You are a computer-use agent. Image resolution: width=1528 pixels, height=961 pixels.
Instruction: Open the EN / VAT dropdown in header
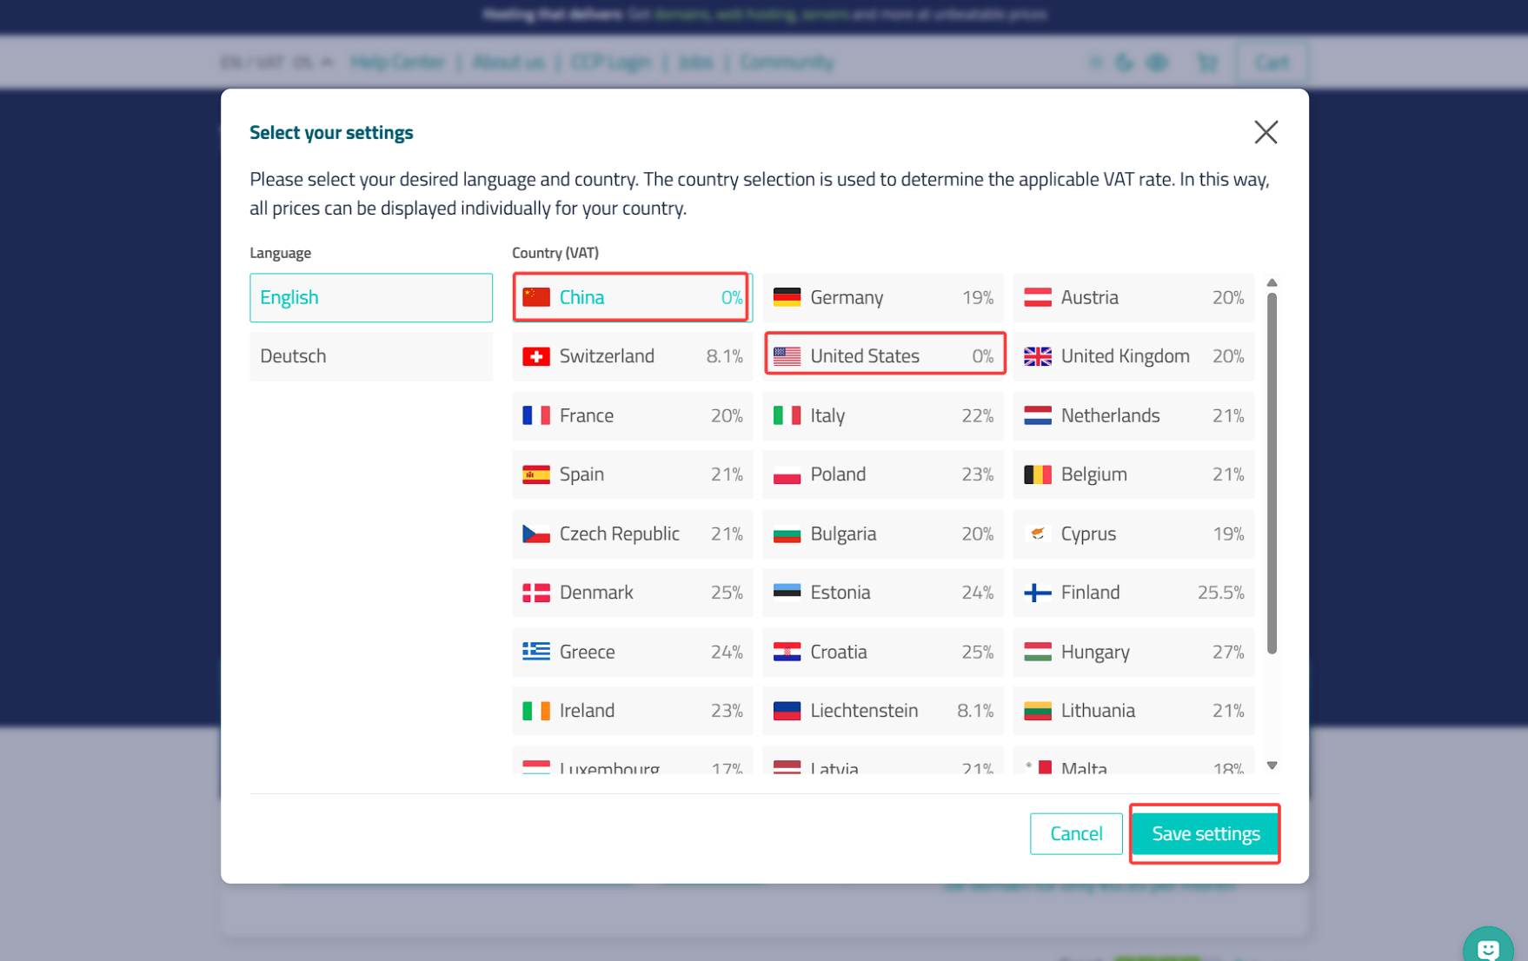(x=276, y=63)
